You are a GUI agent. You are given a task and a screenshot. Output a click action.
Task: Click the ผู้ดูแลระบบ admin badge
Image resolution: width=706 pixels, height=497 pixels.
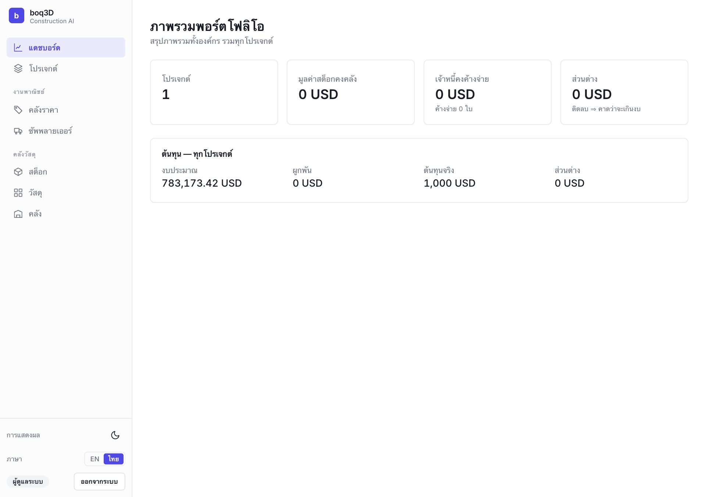point(28,482)
